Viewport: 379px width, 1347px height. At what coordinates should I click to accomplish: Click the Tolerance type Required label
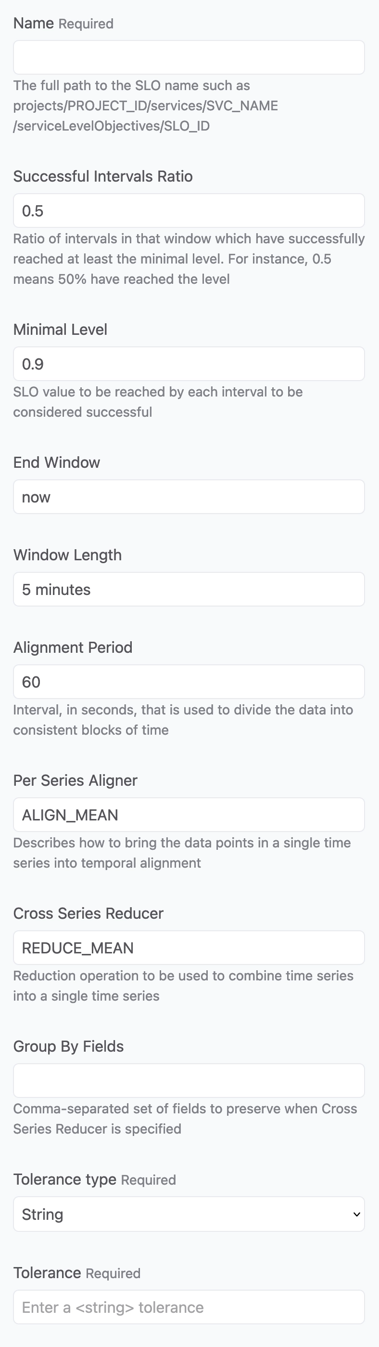pyautogui.click(x=94, y=1179)
